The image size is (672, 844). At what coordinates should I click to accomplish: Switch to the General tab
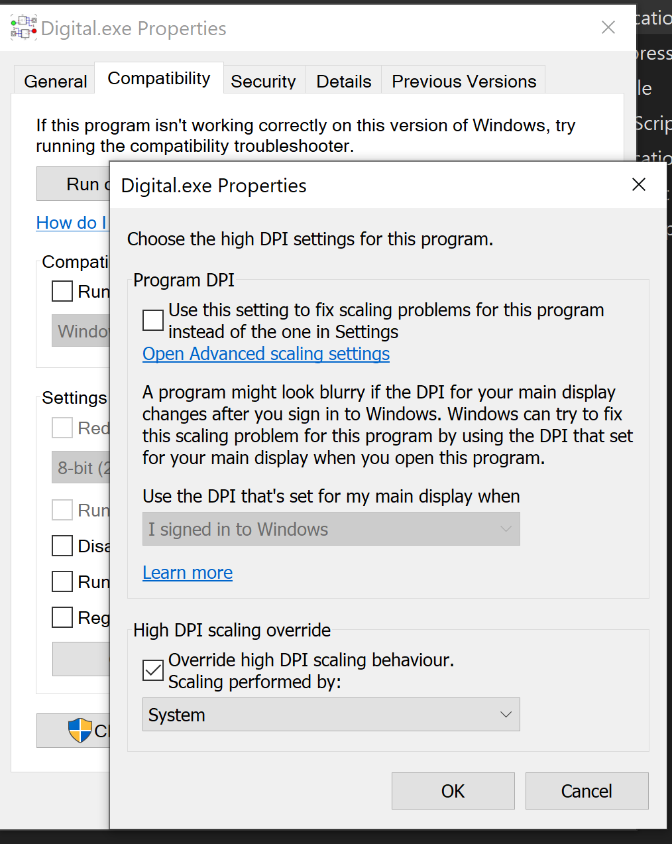pos(55,80)
